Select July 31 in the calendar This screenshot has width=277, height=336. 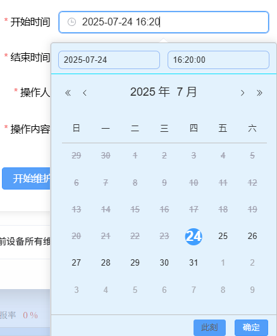[194, 262]
